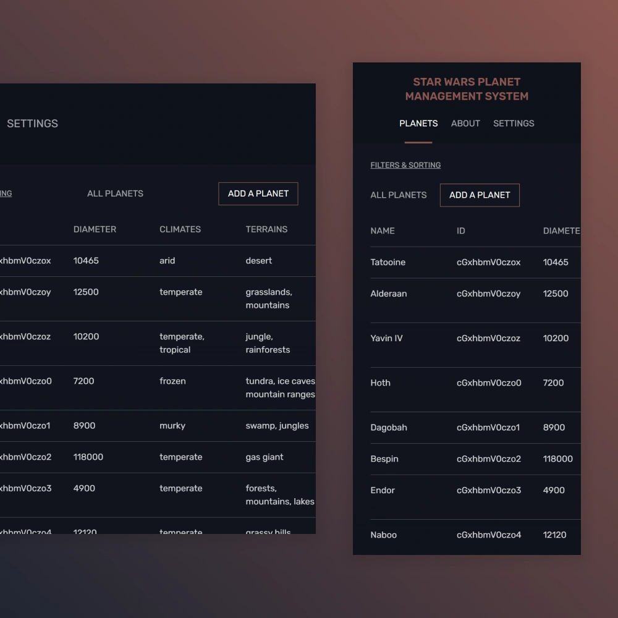
Task: Select the Bespin planet name
Action: click(x=384, y=459)
